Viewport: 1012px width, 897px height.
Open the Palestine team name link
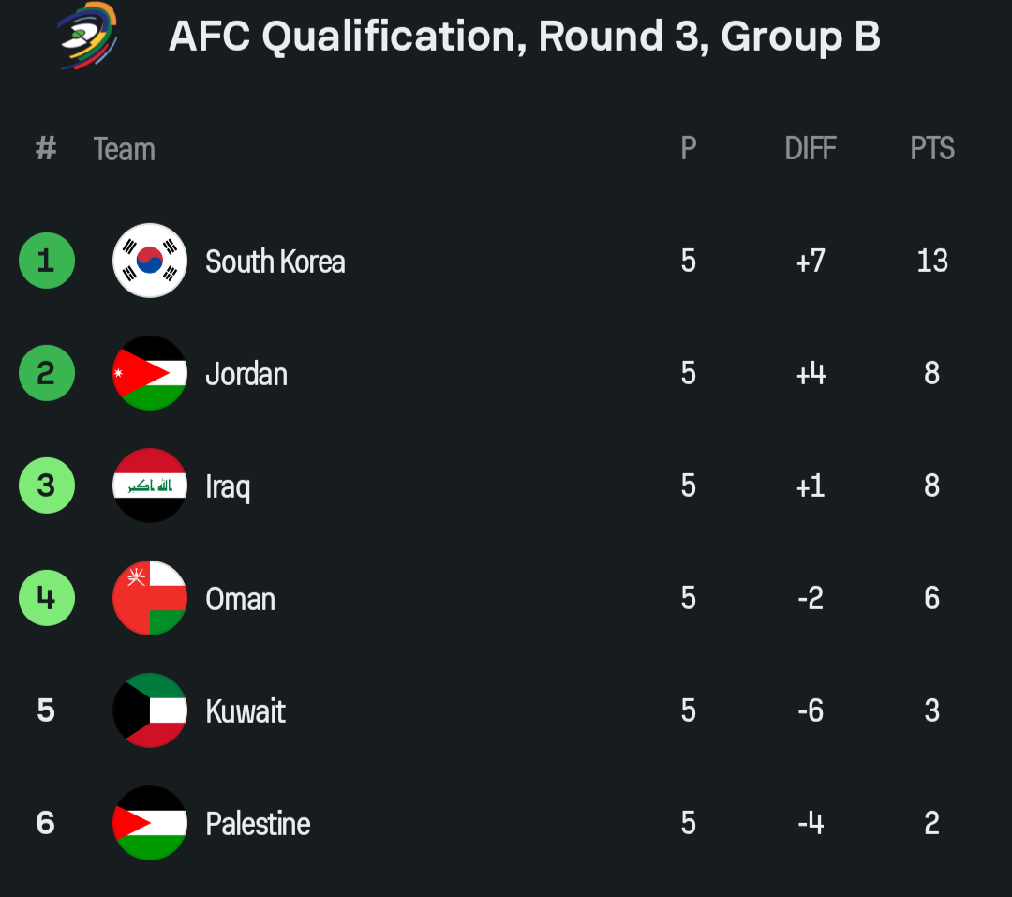coord(258,824)
